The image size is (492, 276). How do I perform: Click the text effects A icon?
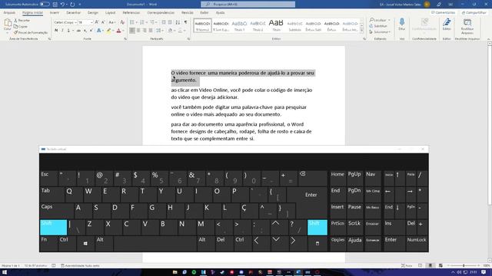(99, 31)
